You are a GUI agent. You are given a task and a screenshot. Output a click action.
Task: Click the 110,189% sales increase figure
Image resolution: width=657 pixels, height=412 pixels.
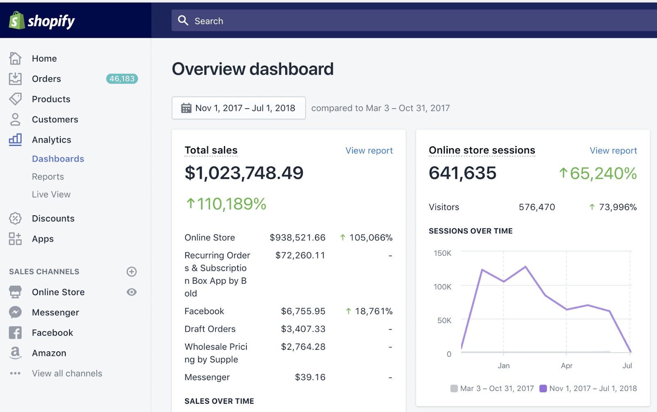(x=226, y=204)
